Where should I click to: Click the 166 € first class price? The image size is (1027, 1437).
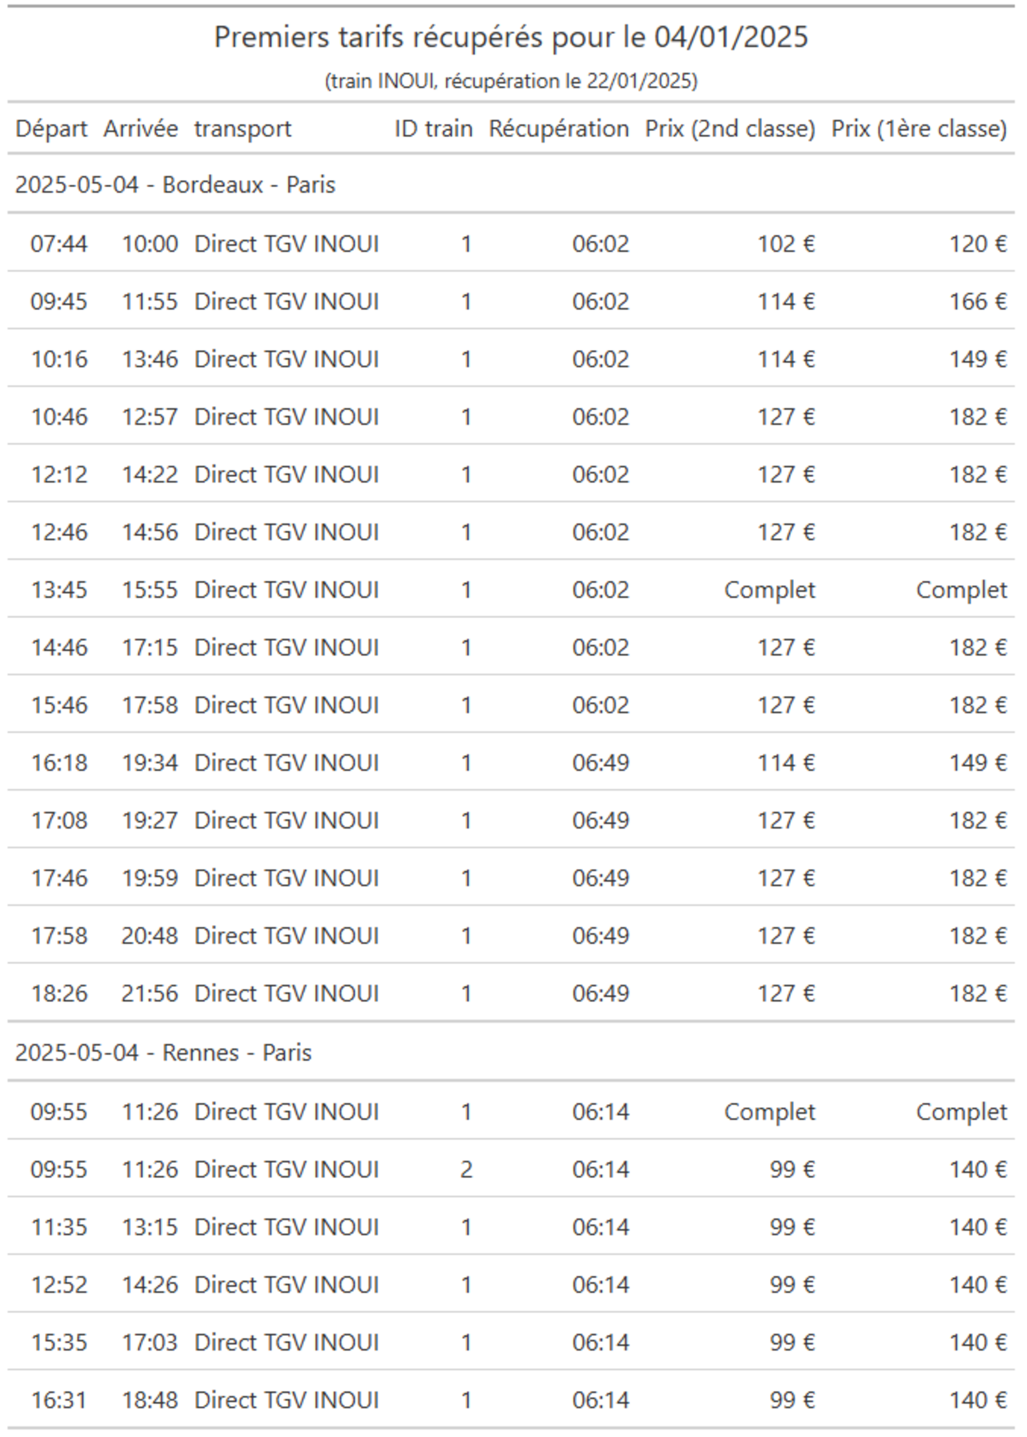(978, 302)
